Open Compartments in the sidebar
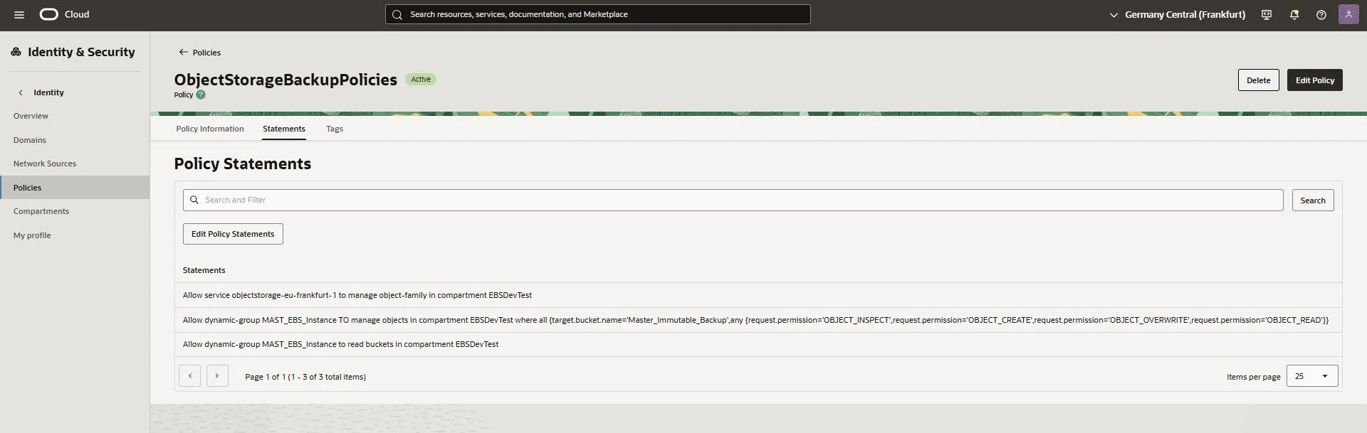1367x433 pixels. 41,211
